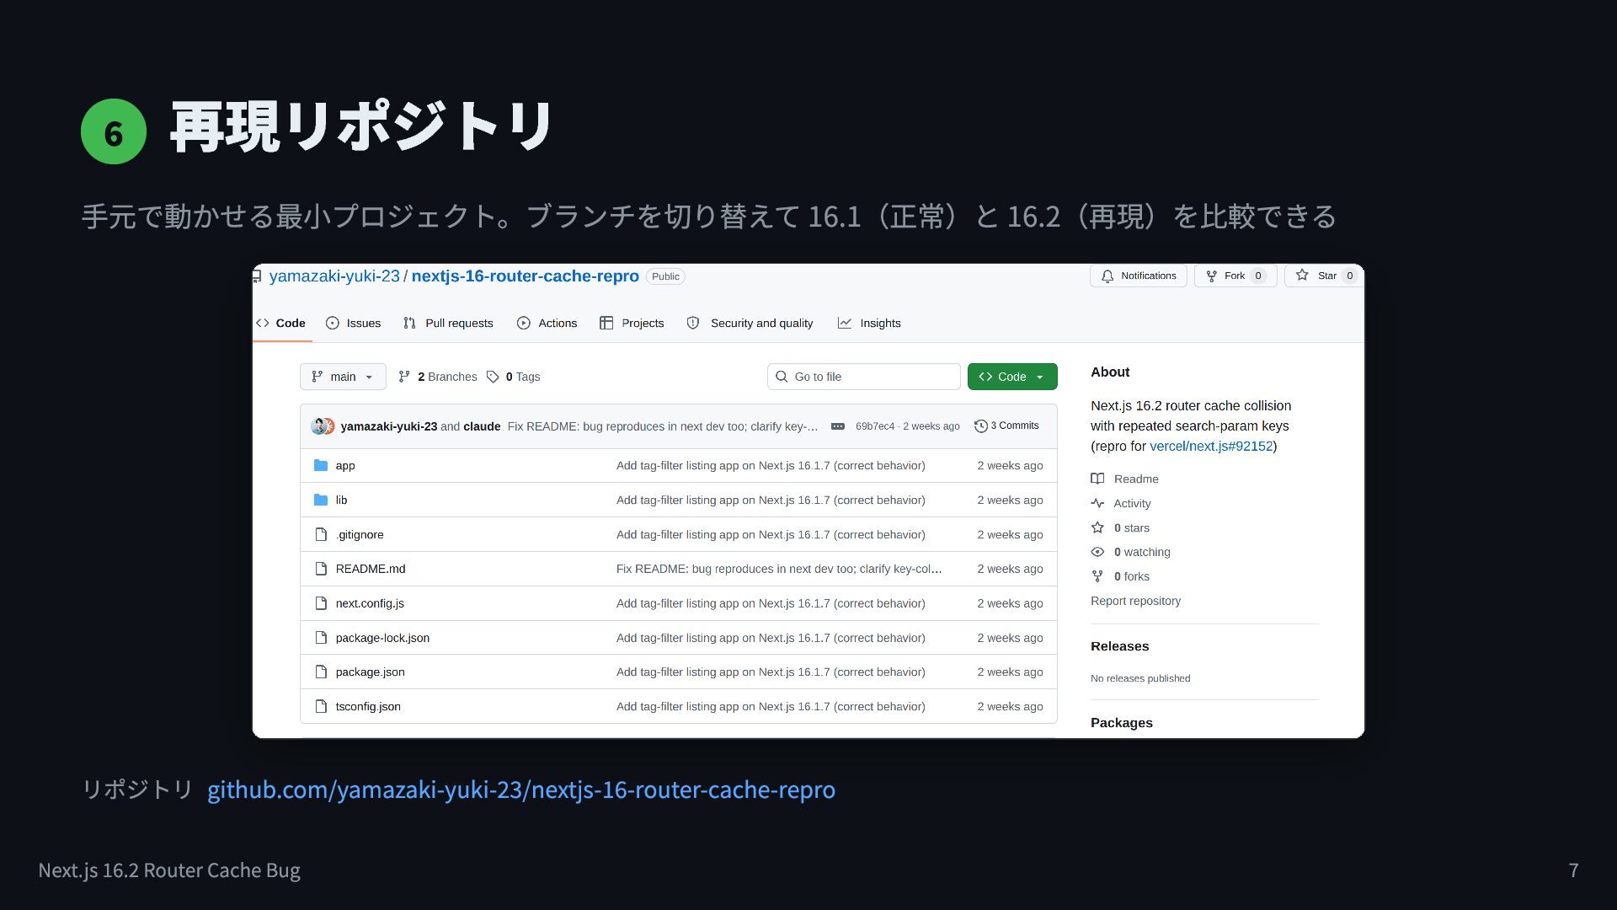Select the Code tab

pos(281,323)
